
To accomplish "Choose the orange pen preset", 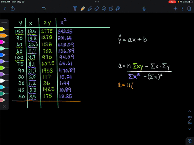I will (x=4, y=35).
